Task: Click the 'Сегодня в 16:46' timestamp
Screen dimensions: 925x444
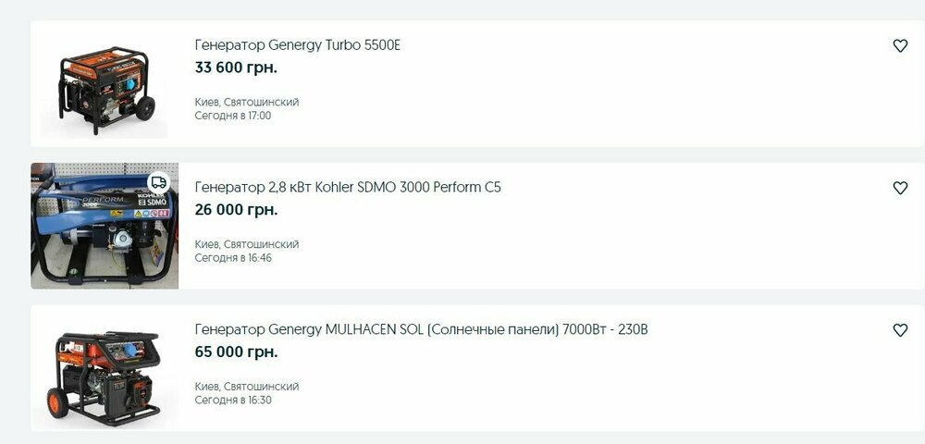Action: (233, 258)
